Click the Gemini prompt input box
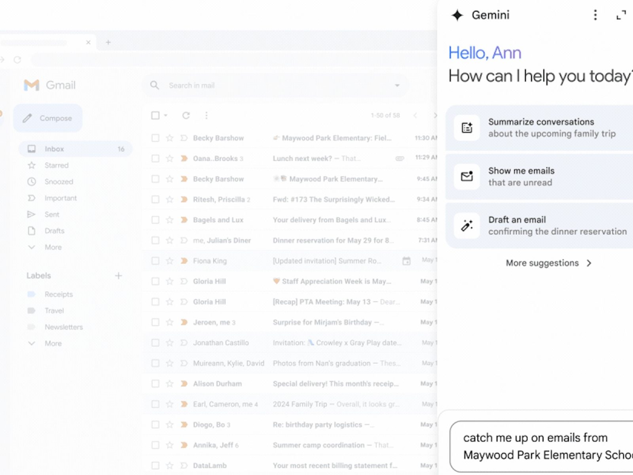633x475 pixels. (x=542, y=446)
